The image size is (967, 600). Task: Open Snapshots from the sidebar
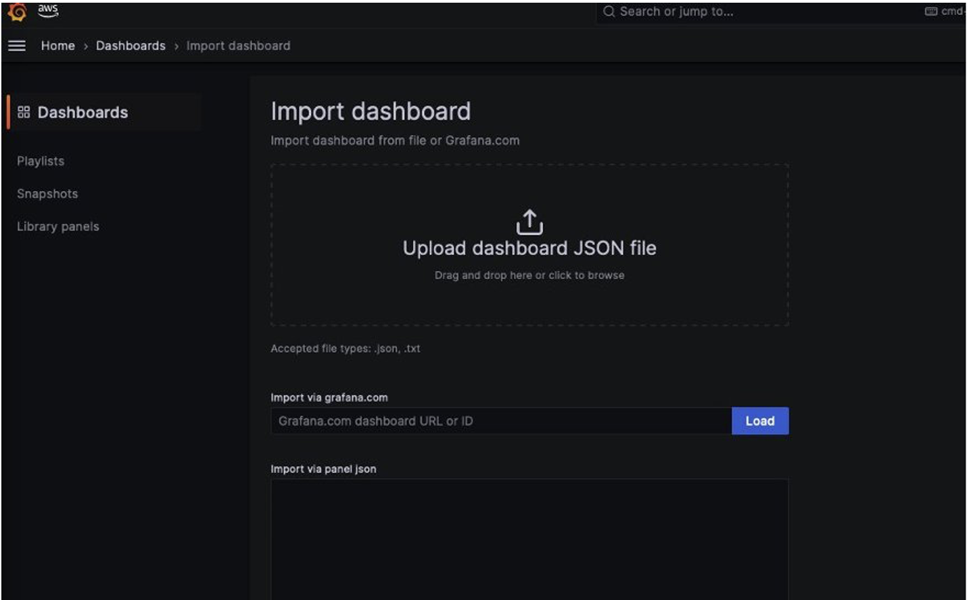[x=47, y=194]
